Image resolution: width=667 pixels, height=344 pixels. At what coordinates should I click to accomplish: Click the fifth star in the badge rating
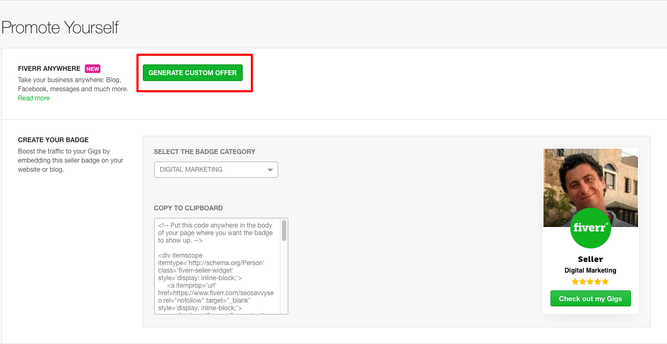[x=605, y=281]
